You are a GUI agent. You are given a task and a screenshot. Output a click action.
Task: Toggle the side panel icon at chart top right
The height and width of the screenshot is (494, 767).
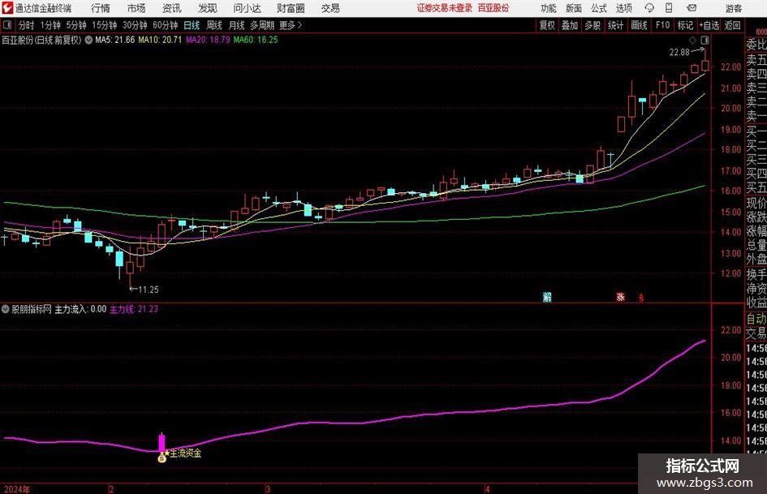tap(705, 40)
